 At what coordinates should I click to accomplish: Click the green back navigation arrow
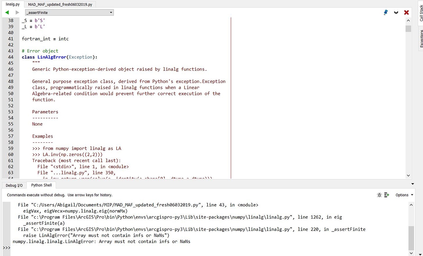7,12
